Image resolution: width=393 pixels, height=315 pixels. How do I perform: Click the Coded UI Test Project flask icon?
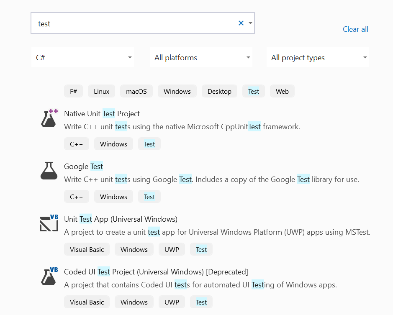click(49, 276)
